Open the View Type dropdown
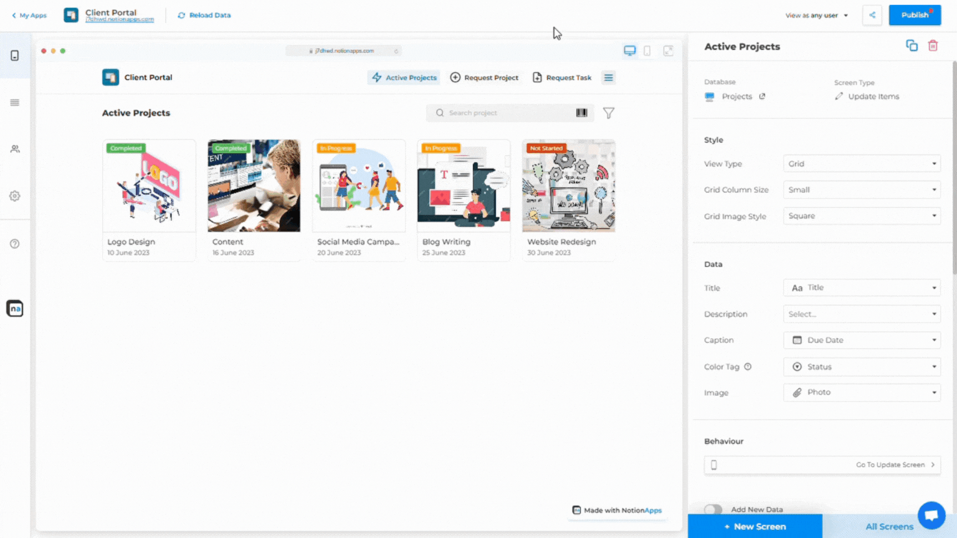The width and height of the screenshot is (957, 538). [x=862, y=164]
